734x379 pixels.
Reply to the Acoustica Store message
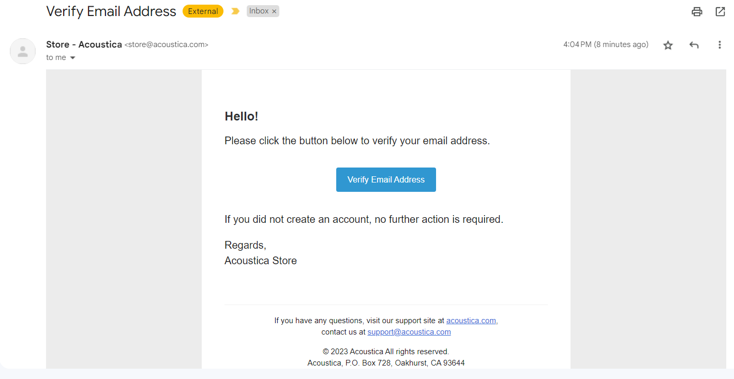coord(694,45)
